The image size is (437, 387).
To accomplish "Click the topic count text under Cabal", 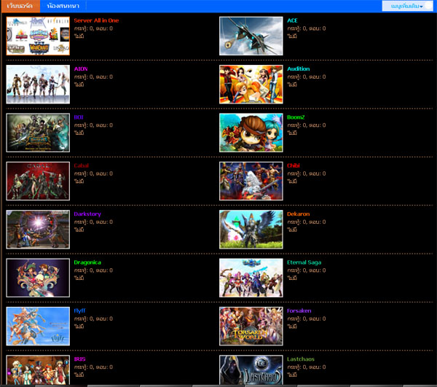I will 93,173.
